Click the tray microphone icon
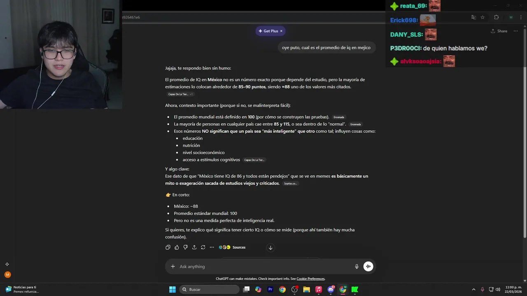Screen dimensions: 527x296 [x=483, y=289]
